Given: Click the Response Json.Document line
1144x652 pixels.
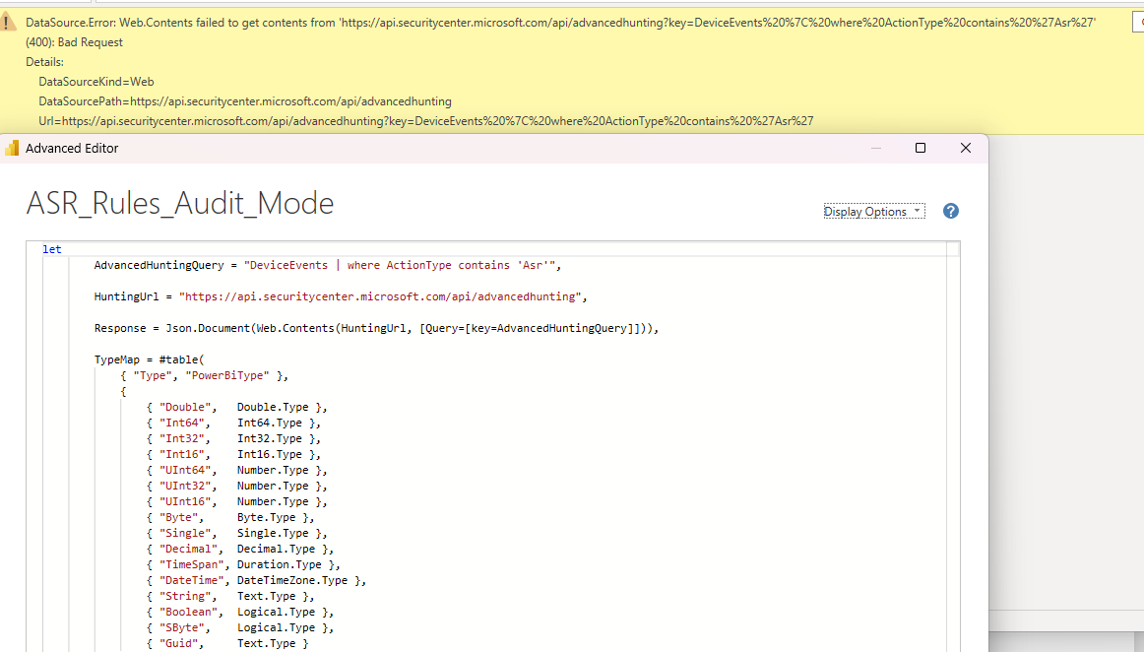Looking at the screenshot, I should click(376, 328).
